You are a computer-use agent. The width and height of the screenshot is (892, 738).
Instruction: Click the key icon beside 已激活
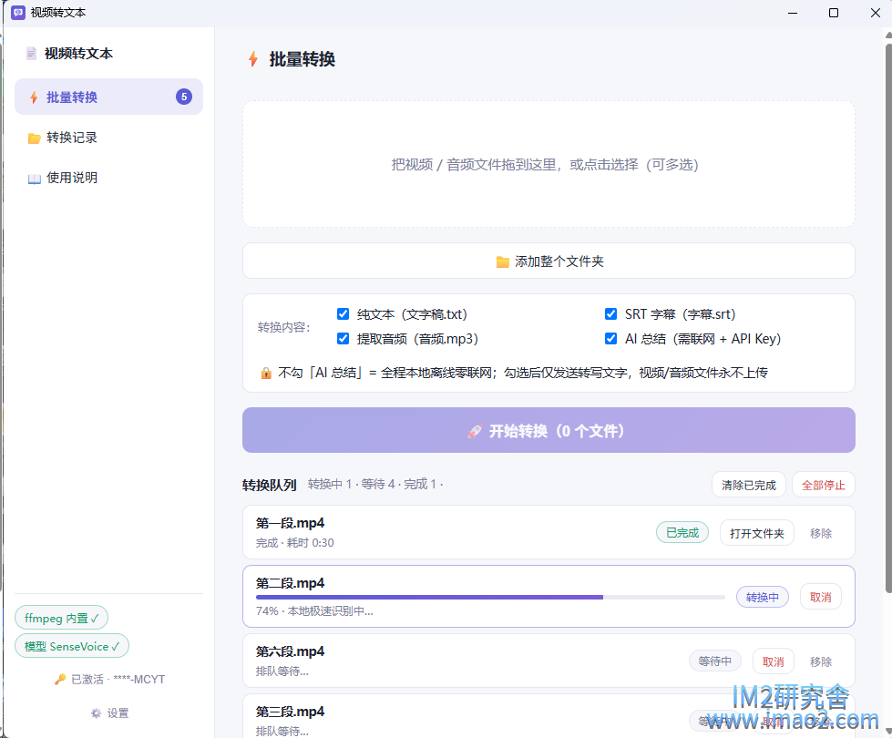point(60,680)
